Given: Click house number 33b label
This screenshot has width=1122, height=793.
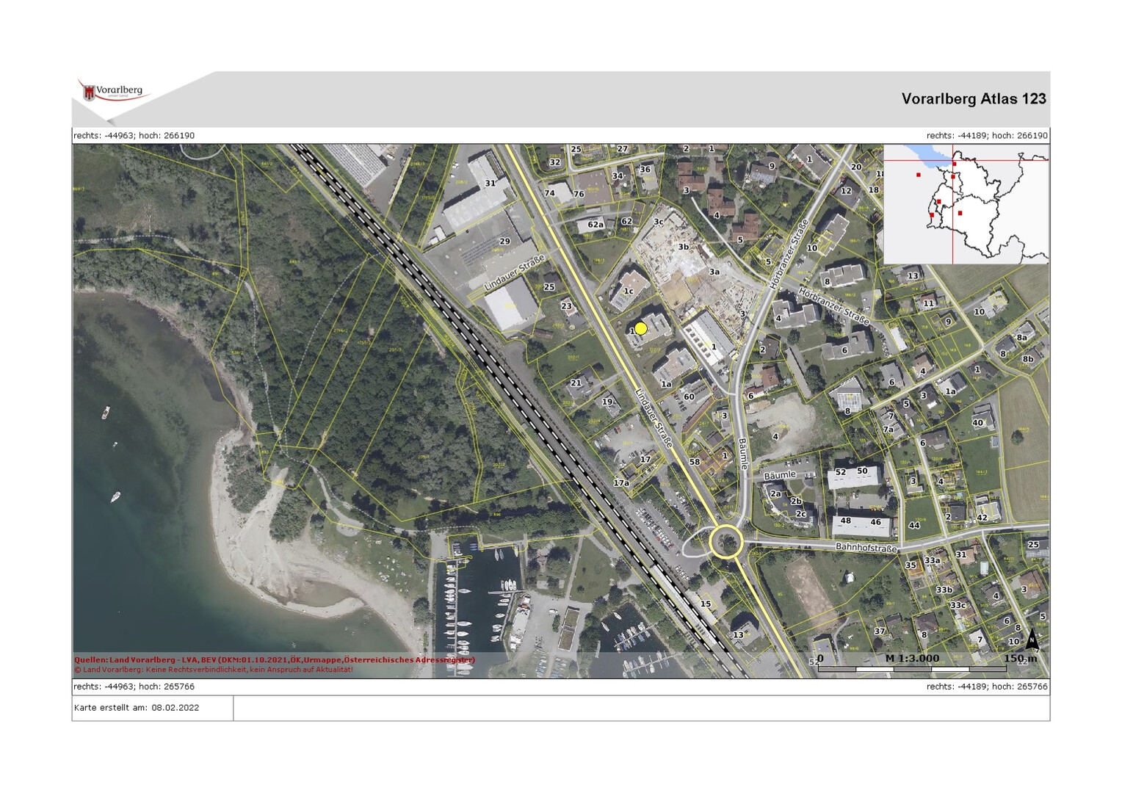Looking at the screenshot, I should 944,590.
